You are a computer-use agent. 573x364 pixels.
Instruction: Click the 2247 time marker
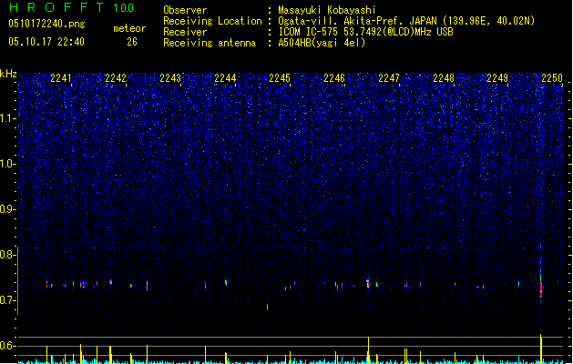[x=389, y=78]
